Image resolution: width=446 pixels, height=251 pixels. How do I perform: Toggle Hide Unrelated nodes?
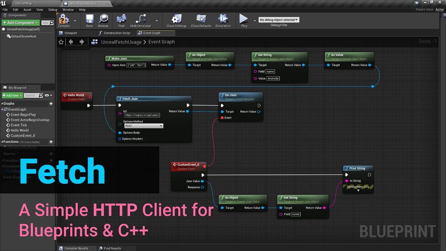click(140, 20)
